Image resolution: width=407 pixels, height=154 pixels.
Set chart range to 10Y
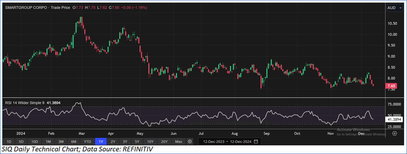pos(150,142)
